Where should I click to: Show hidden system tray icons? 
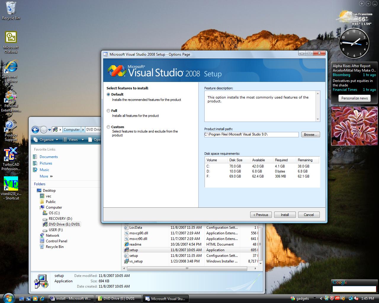[x=321, y=299]
